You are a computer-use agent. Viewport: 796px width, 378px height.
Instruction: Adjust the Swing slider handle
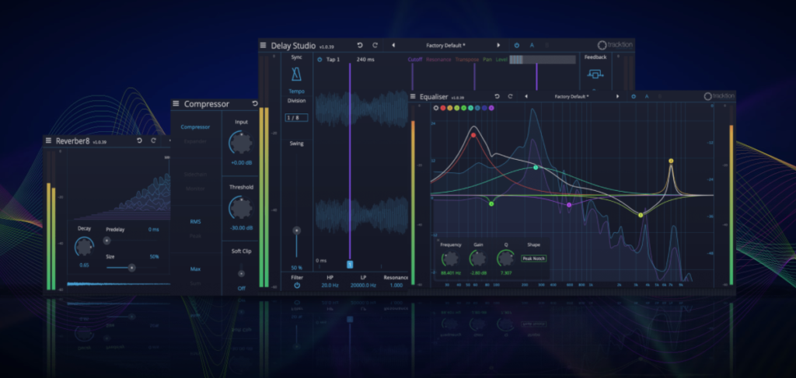click(297, 230)
